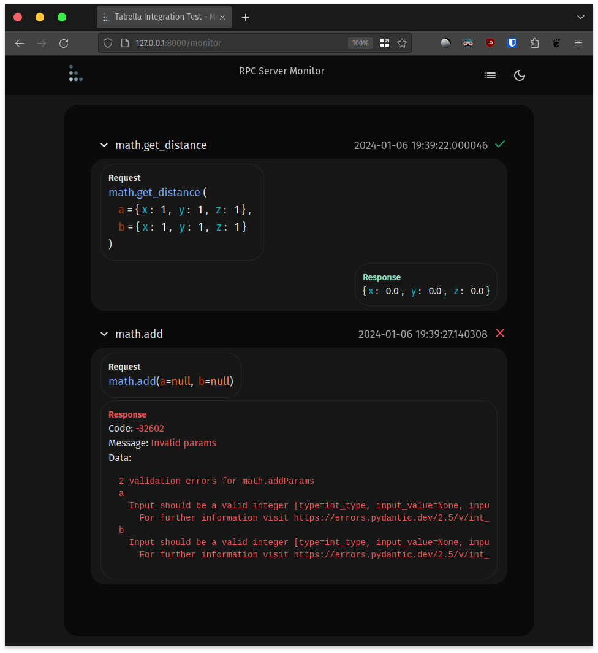Viewport: 598px width, 653px height.
Task: Collapse the math.get_distance entry
Action: point(104,145)
